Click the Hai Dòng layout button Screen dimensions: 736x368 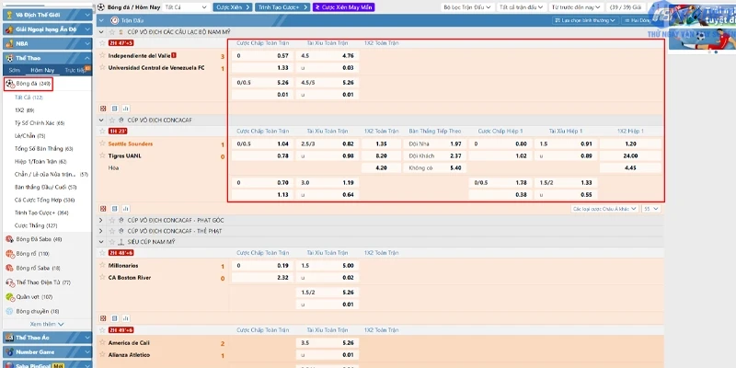(x=638, y=20)
